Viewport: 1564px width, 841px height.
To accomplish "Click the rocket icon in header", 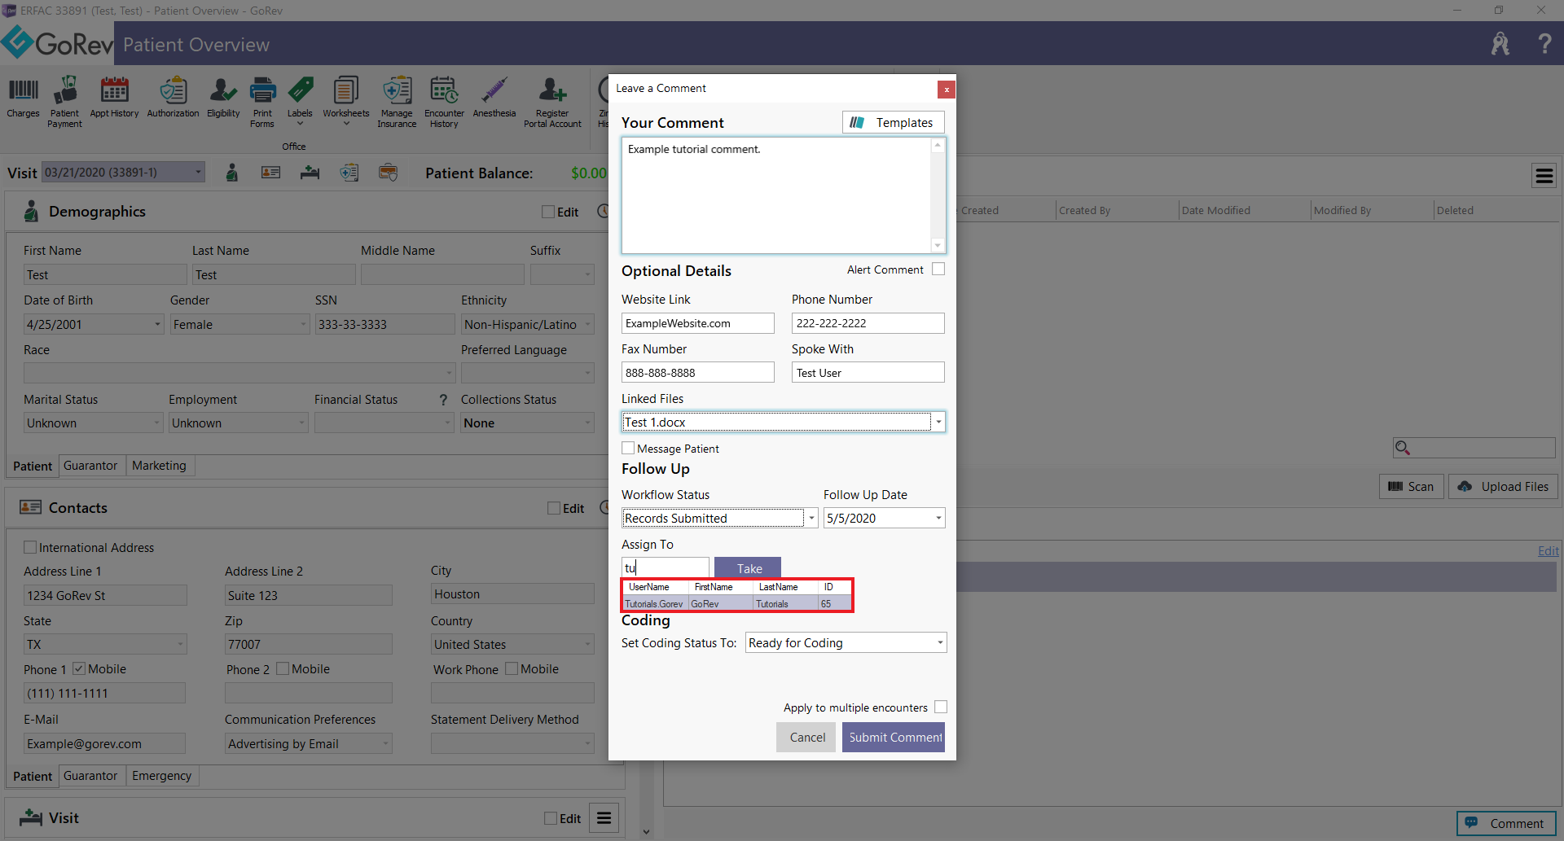I will point(1500,43).
